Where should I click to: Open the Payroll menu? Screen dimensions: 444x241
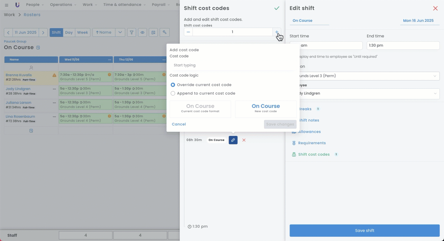(161, 5)
